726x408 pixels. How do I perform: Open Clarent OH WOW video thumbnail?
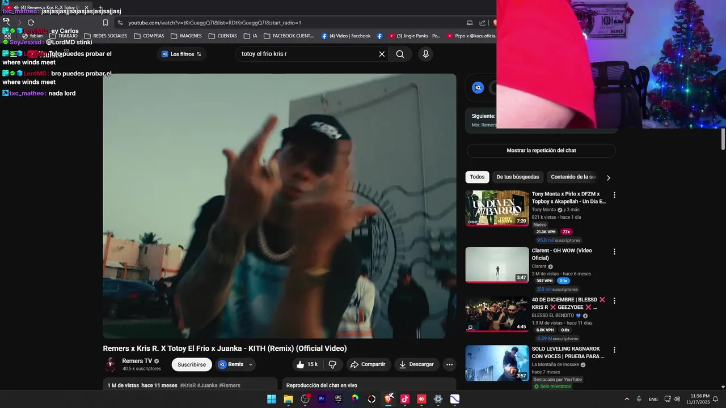[497, 265]
